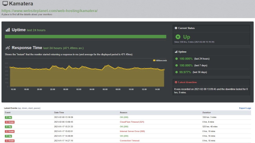The height and width of the screenshot is (143, 255).
Task: Click the Event column header
Action: click(x=7, y=112)
